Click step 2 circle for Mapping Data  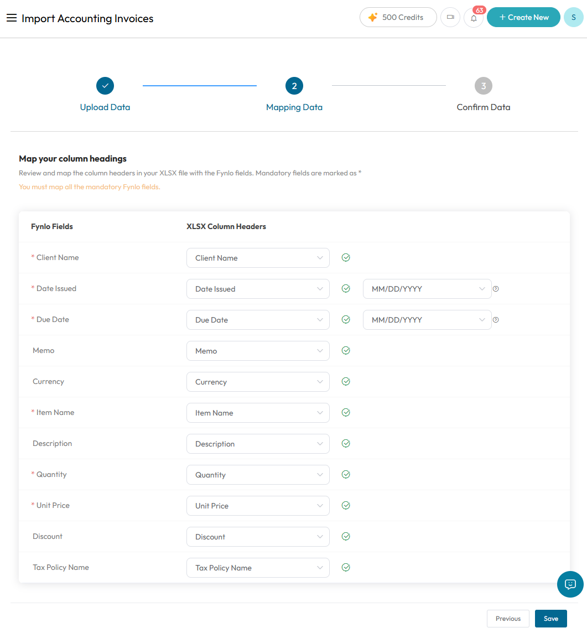coord(294,86)
